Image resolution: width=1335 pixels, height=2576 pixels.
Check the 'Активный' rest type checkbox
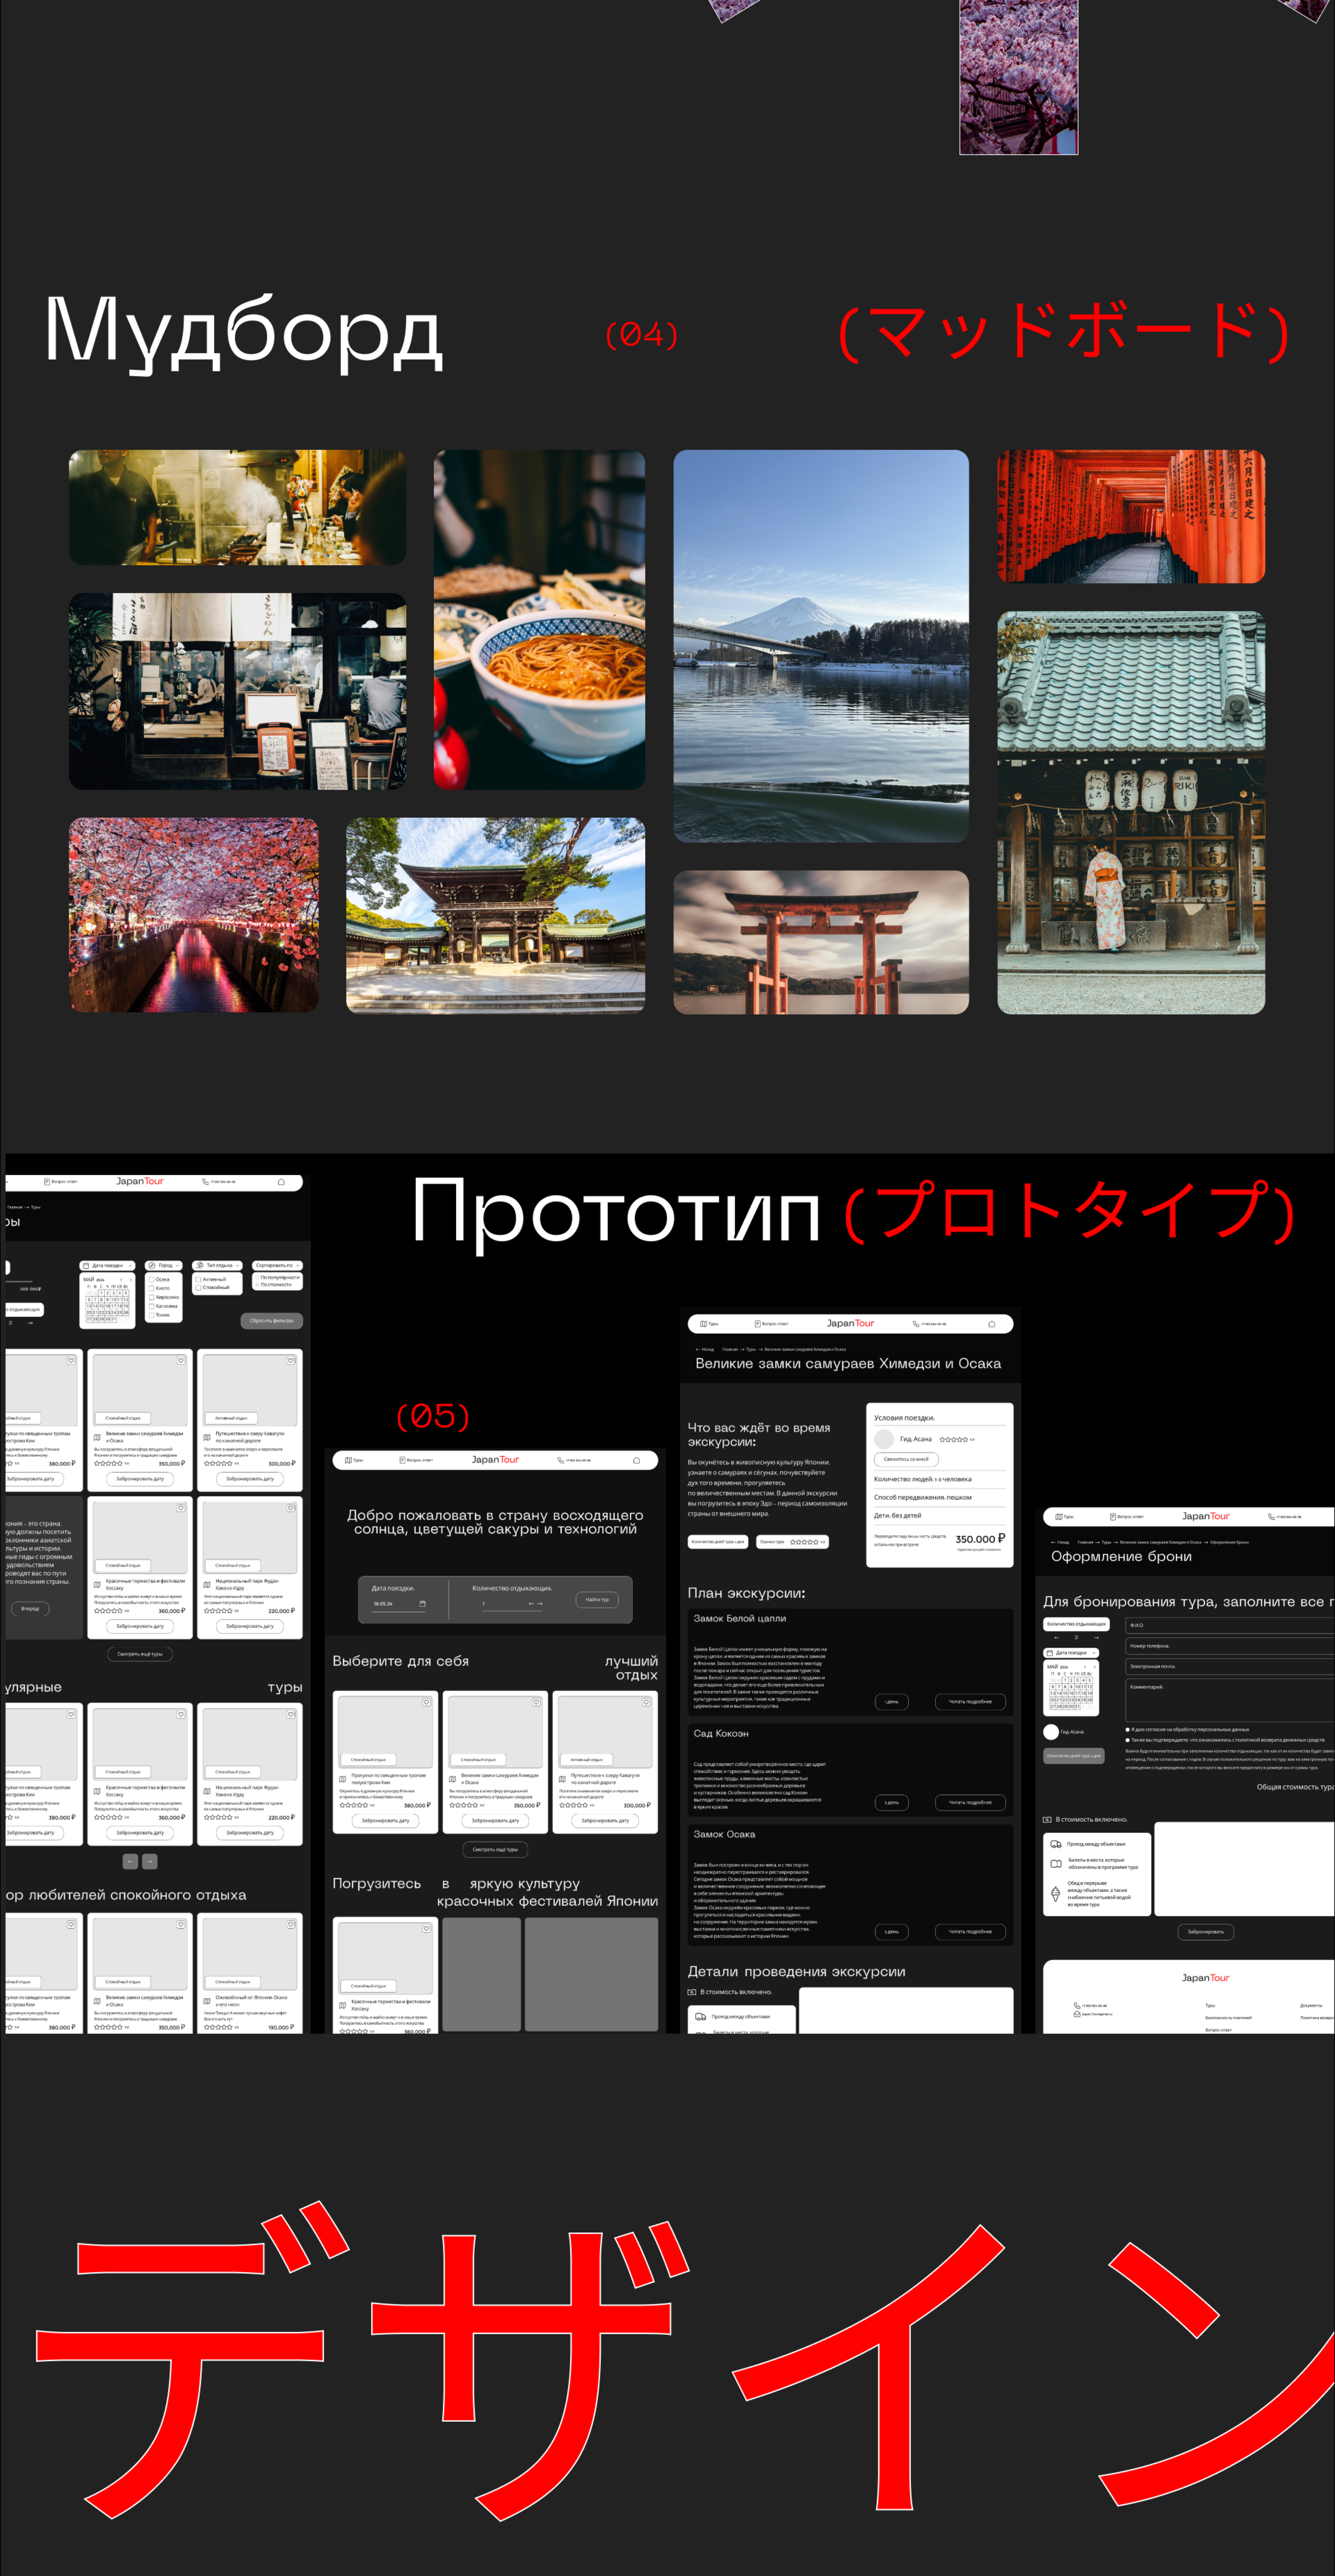198,1279
